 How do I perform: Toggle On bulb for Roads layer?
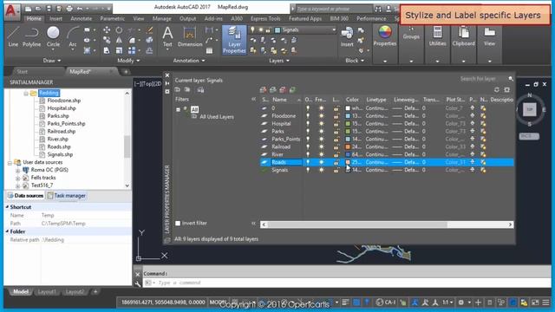[x=308, y=162]
